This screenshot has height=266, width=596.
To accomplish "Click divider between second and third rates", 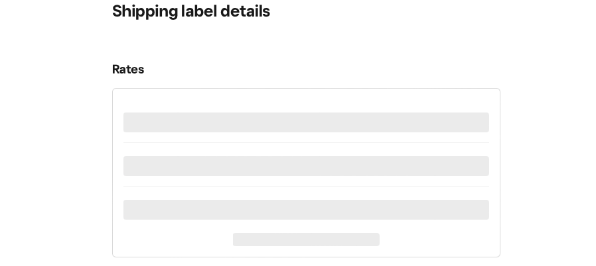I will [x=306, y=186].
